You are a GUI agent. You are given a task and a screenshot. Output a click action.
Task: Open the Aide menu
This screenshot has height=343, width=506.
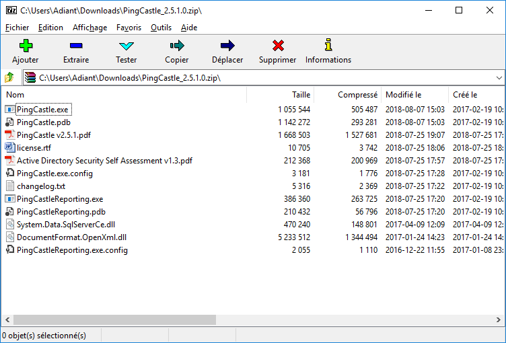pos(189,28)
